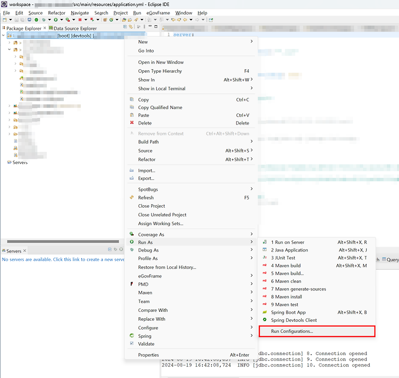Click the green Run toolbar icon
The image size is (399, 378).
[x=55, y=20]
